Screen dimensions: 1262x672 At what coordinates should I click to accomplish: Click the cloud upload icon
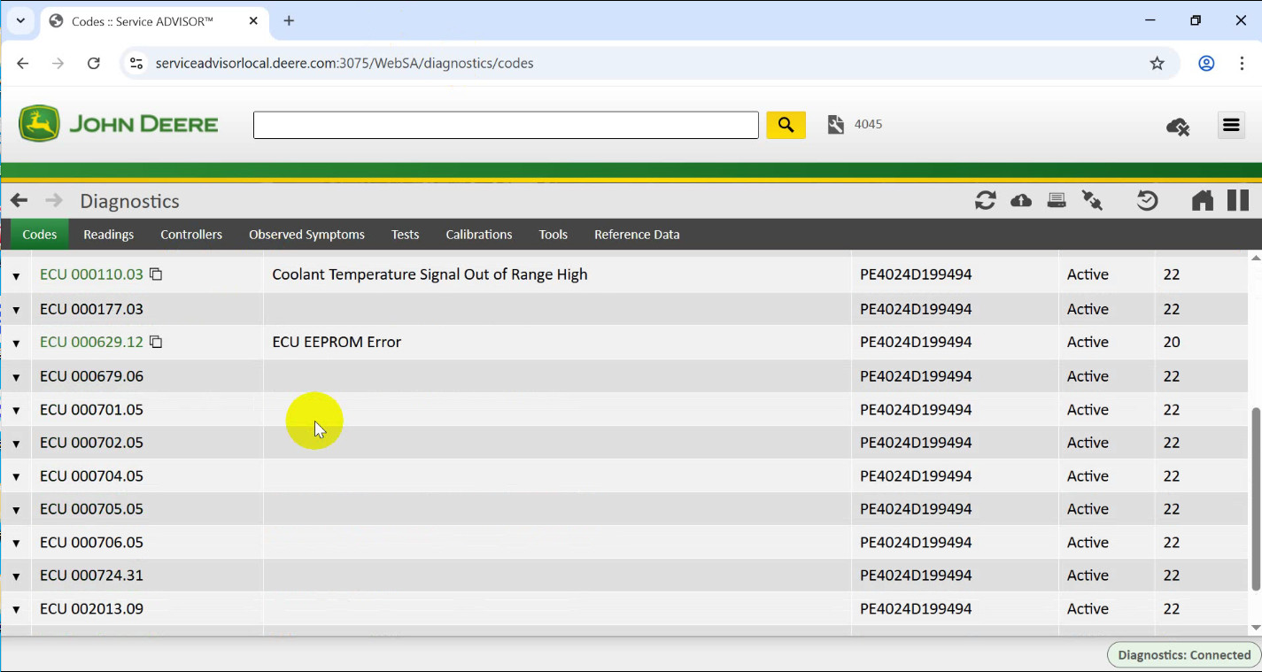pyautogui.click(x=1020, y=201)
